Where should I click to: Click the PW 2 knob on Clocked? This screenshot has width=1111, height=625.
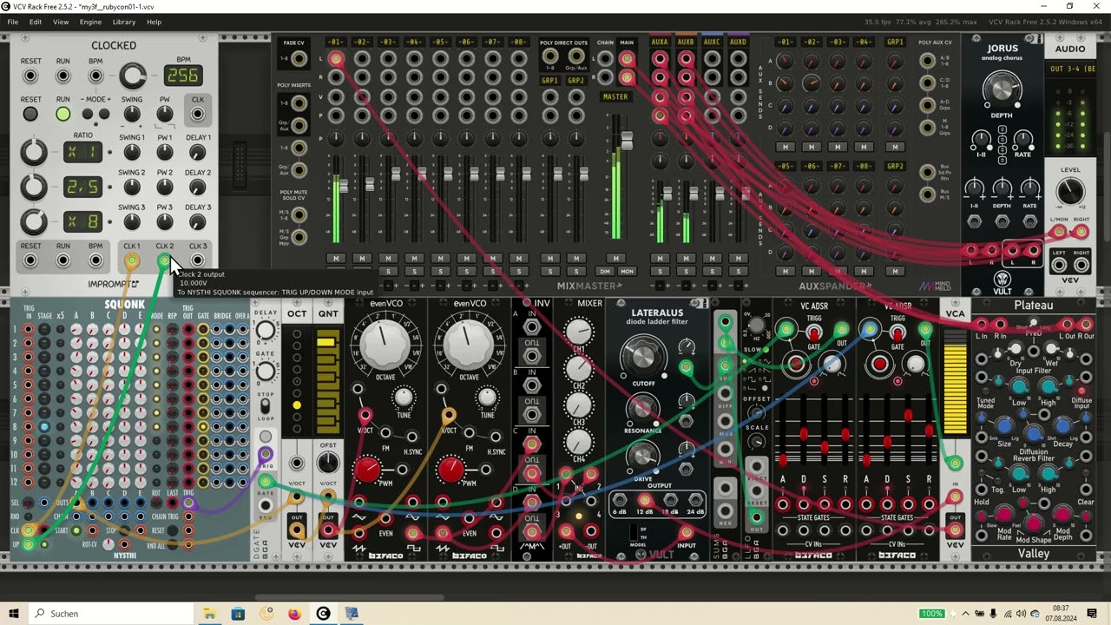coord(165,187)
